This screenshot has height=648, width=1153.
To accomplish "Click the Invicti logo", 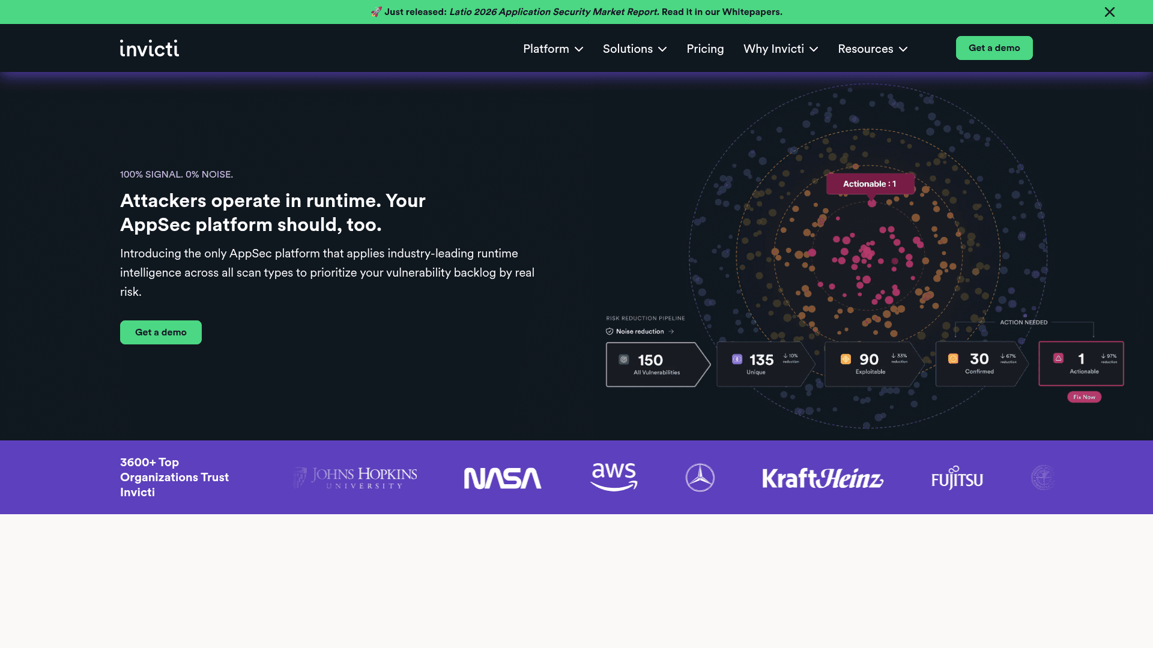I will pos(150,48).
